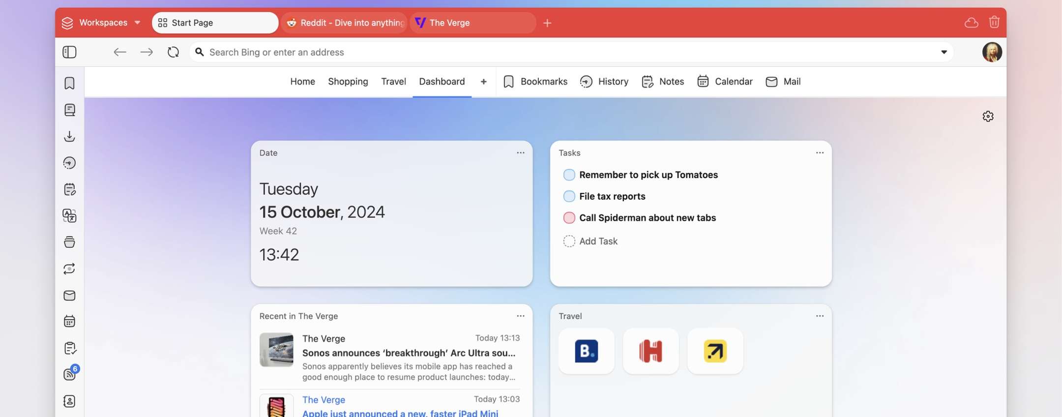Screen dimensions: 1062x417
Task: Open Calendar panel icon in sidebar
Action: pyautogui.click(x=69, y=322)
